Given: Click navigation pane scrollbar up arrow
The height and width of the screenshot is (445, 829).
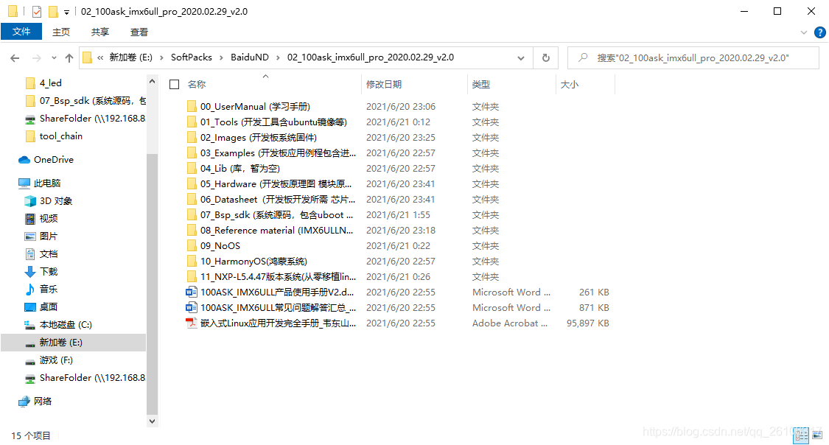Looking at the screenshot, I should (153, 81).
